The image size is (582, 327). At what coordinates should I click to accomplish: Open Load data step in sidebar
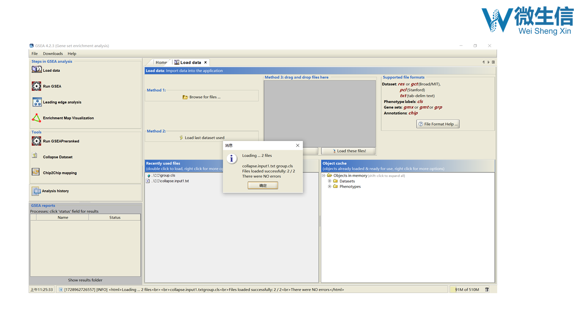click(x=45, y=70)
